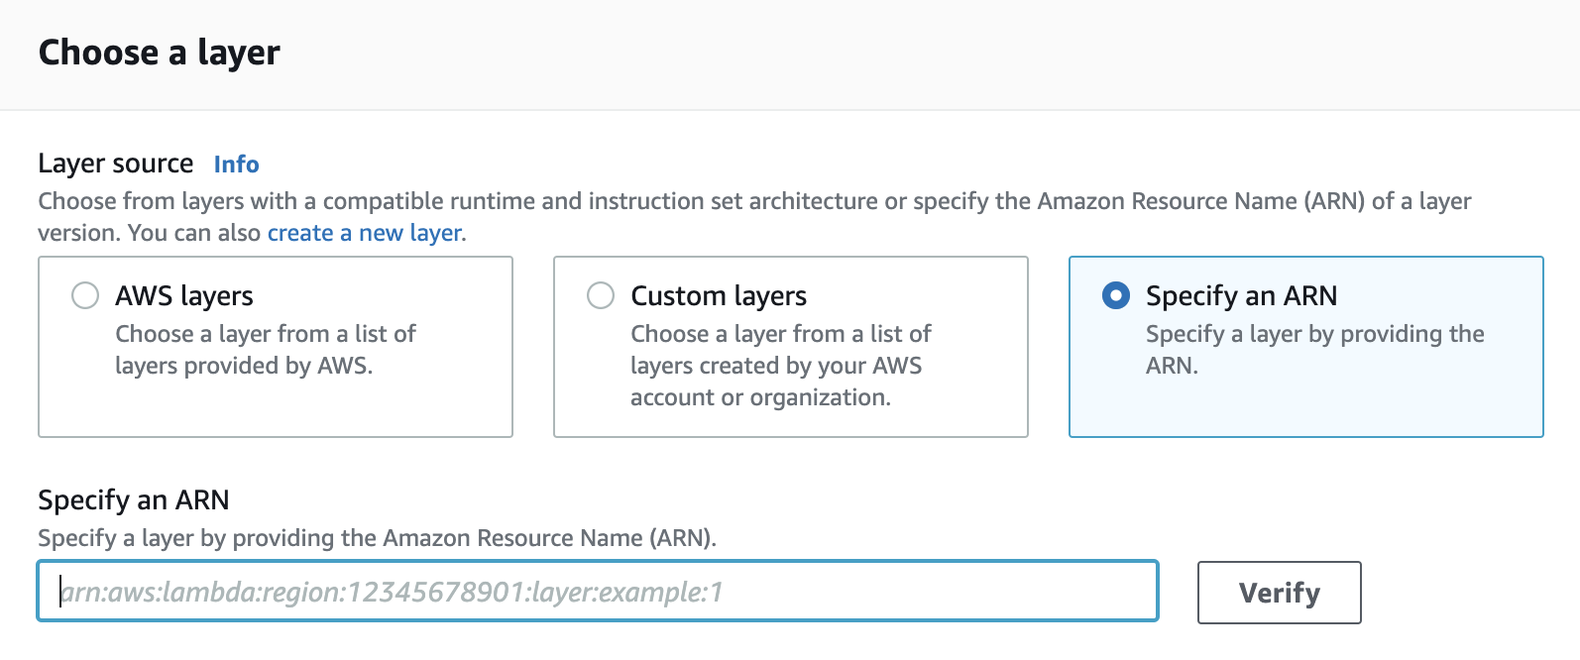Open the Info link beside Layer source
Screen dimensions: 1580x660
[236, 165]
